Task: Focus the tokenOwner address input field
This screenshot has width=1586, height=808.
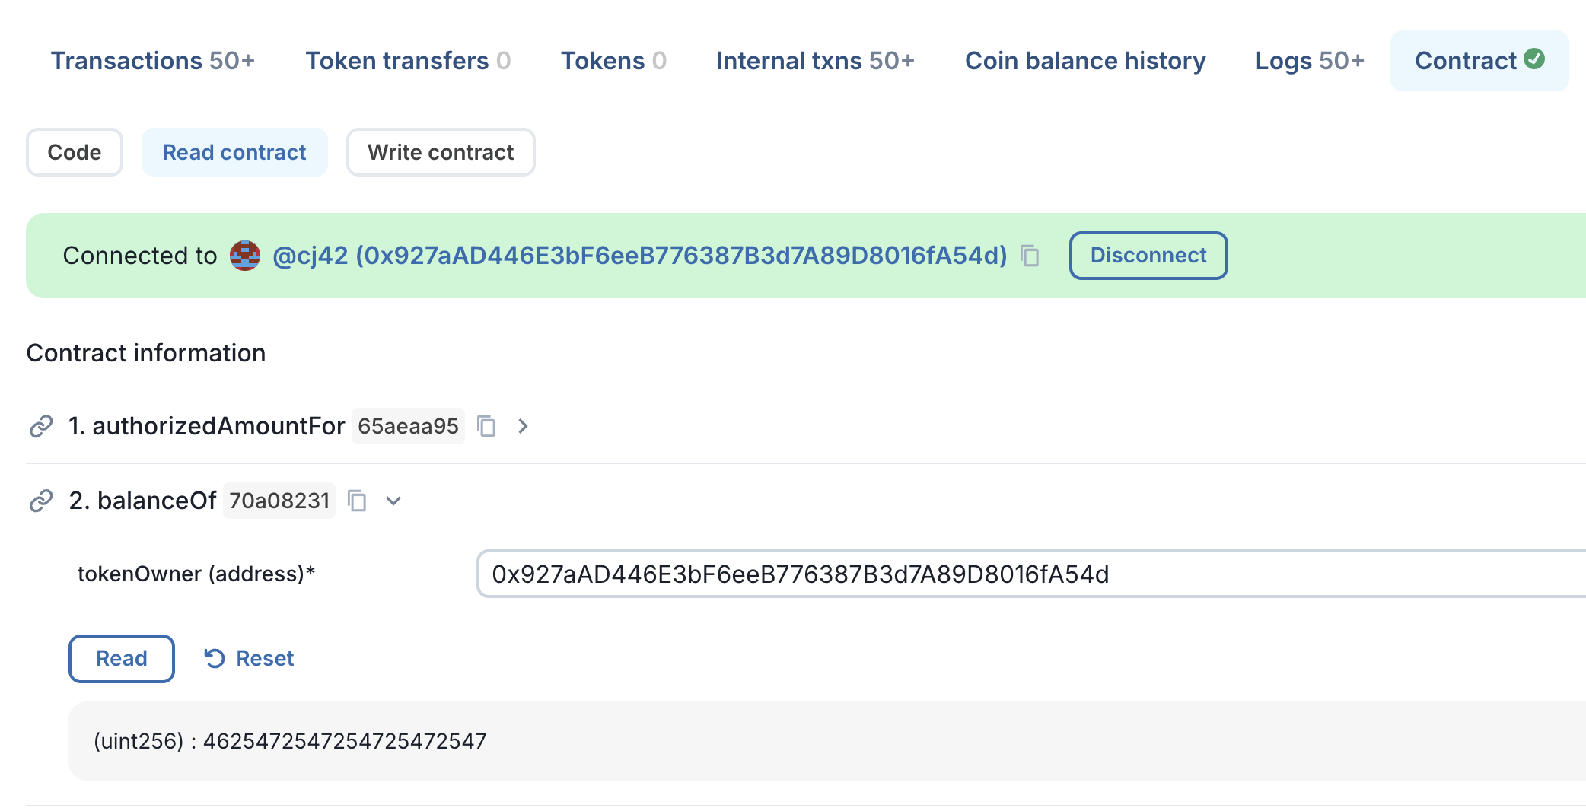Action: (x=1031, y=574)
